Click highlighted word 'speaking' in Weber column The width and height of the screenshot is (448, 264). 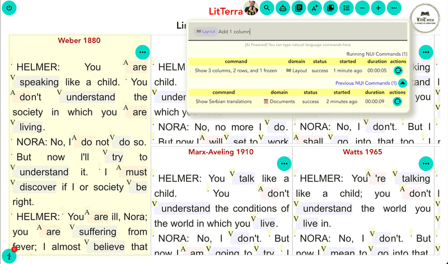tap(39, 82)
